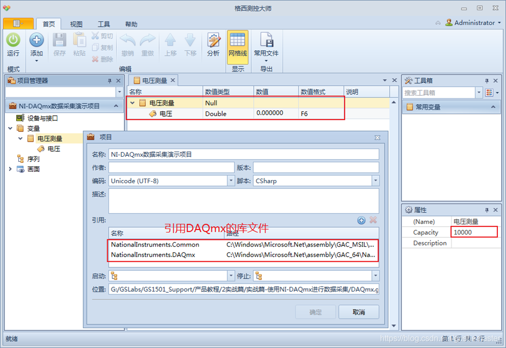Image resolution: width=506 pixels, height=348 pixels.
Task: Collapse the 常用变量 toolbox group
Action: [493, 107]
